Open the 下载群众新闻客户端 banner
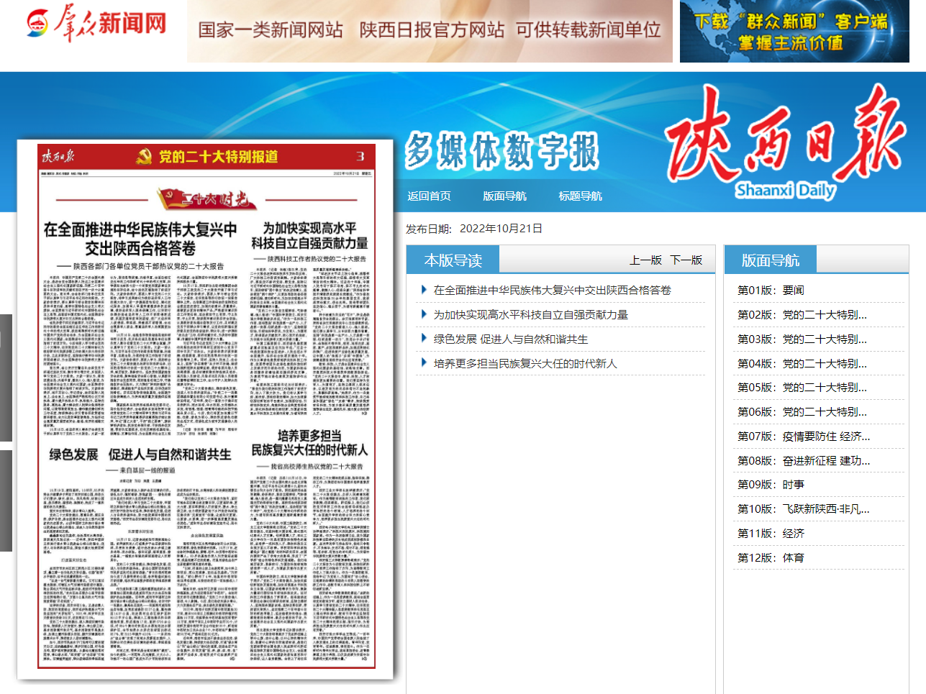The width and height of the screenshot is (926, 694). coord(794,32)
